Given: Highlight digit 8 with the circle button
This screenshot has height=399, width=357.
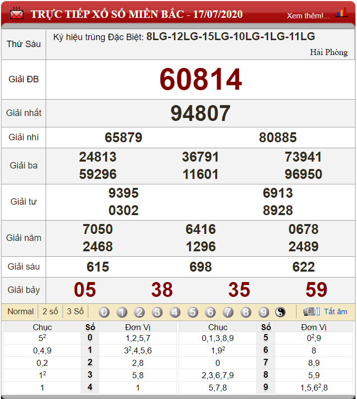Looking at the screenshot, I should tap(246, 312).
